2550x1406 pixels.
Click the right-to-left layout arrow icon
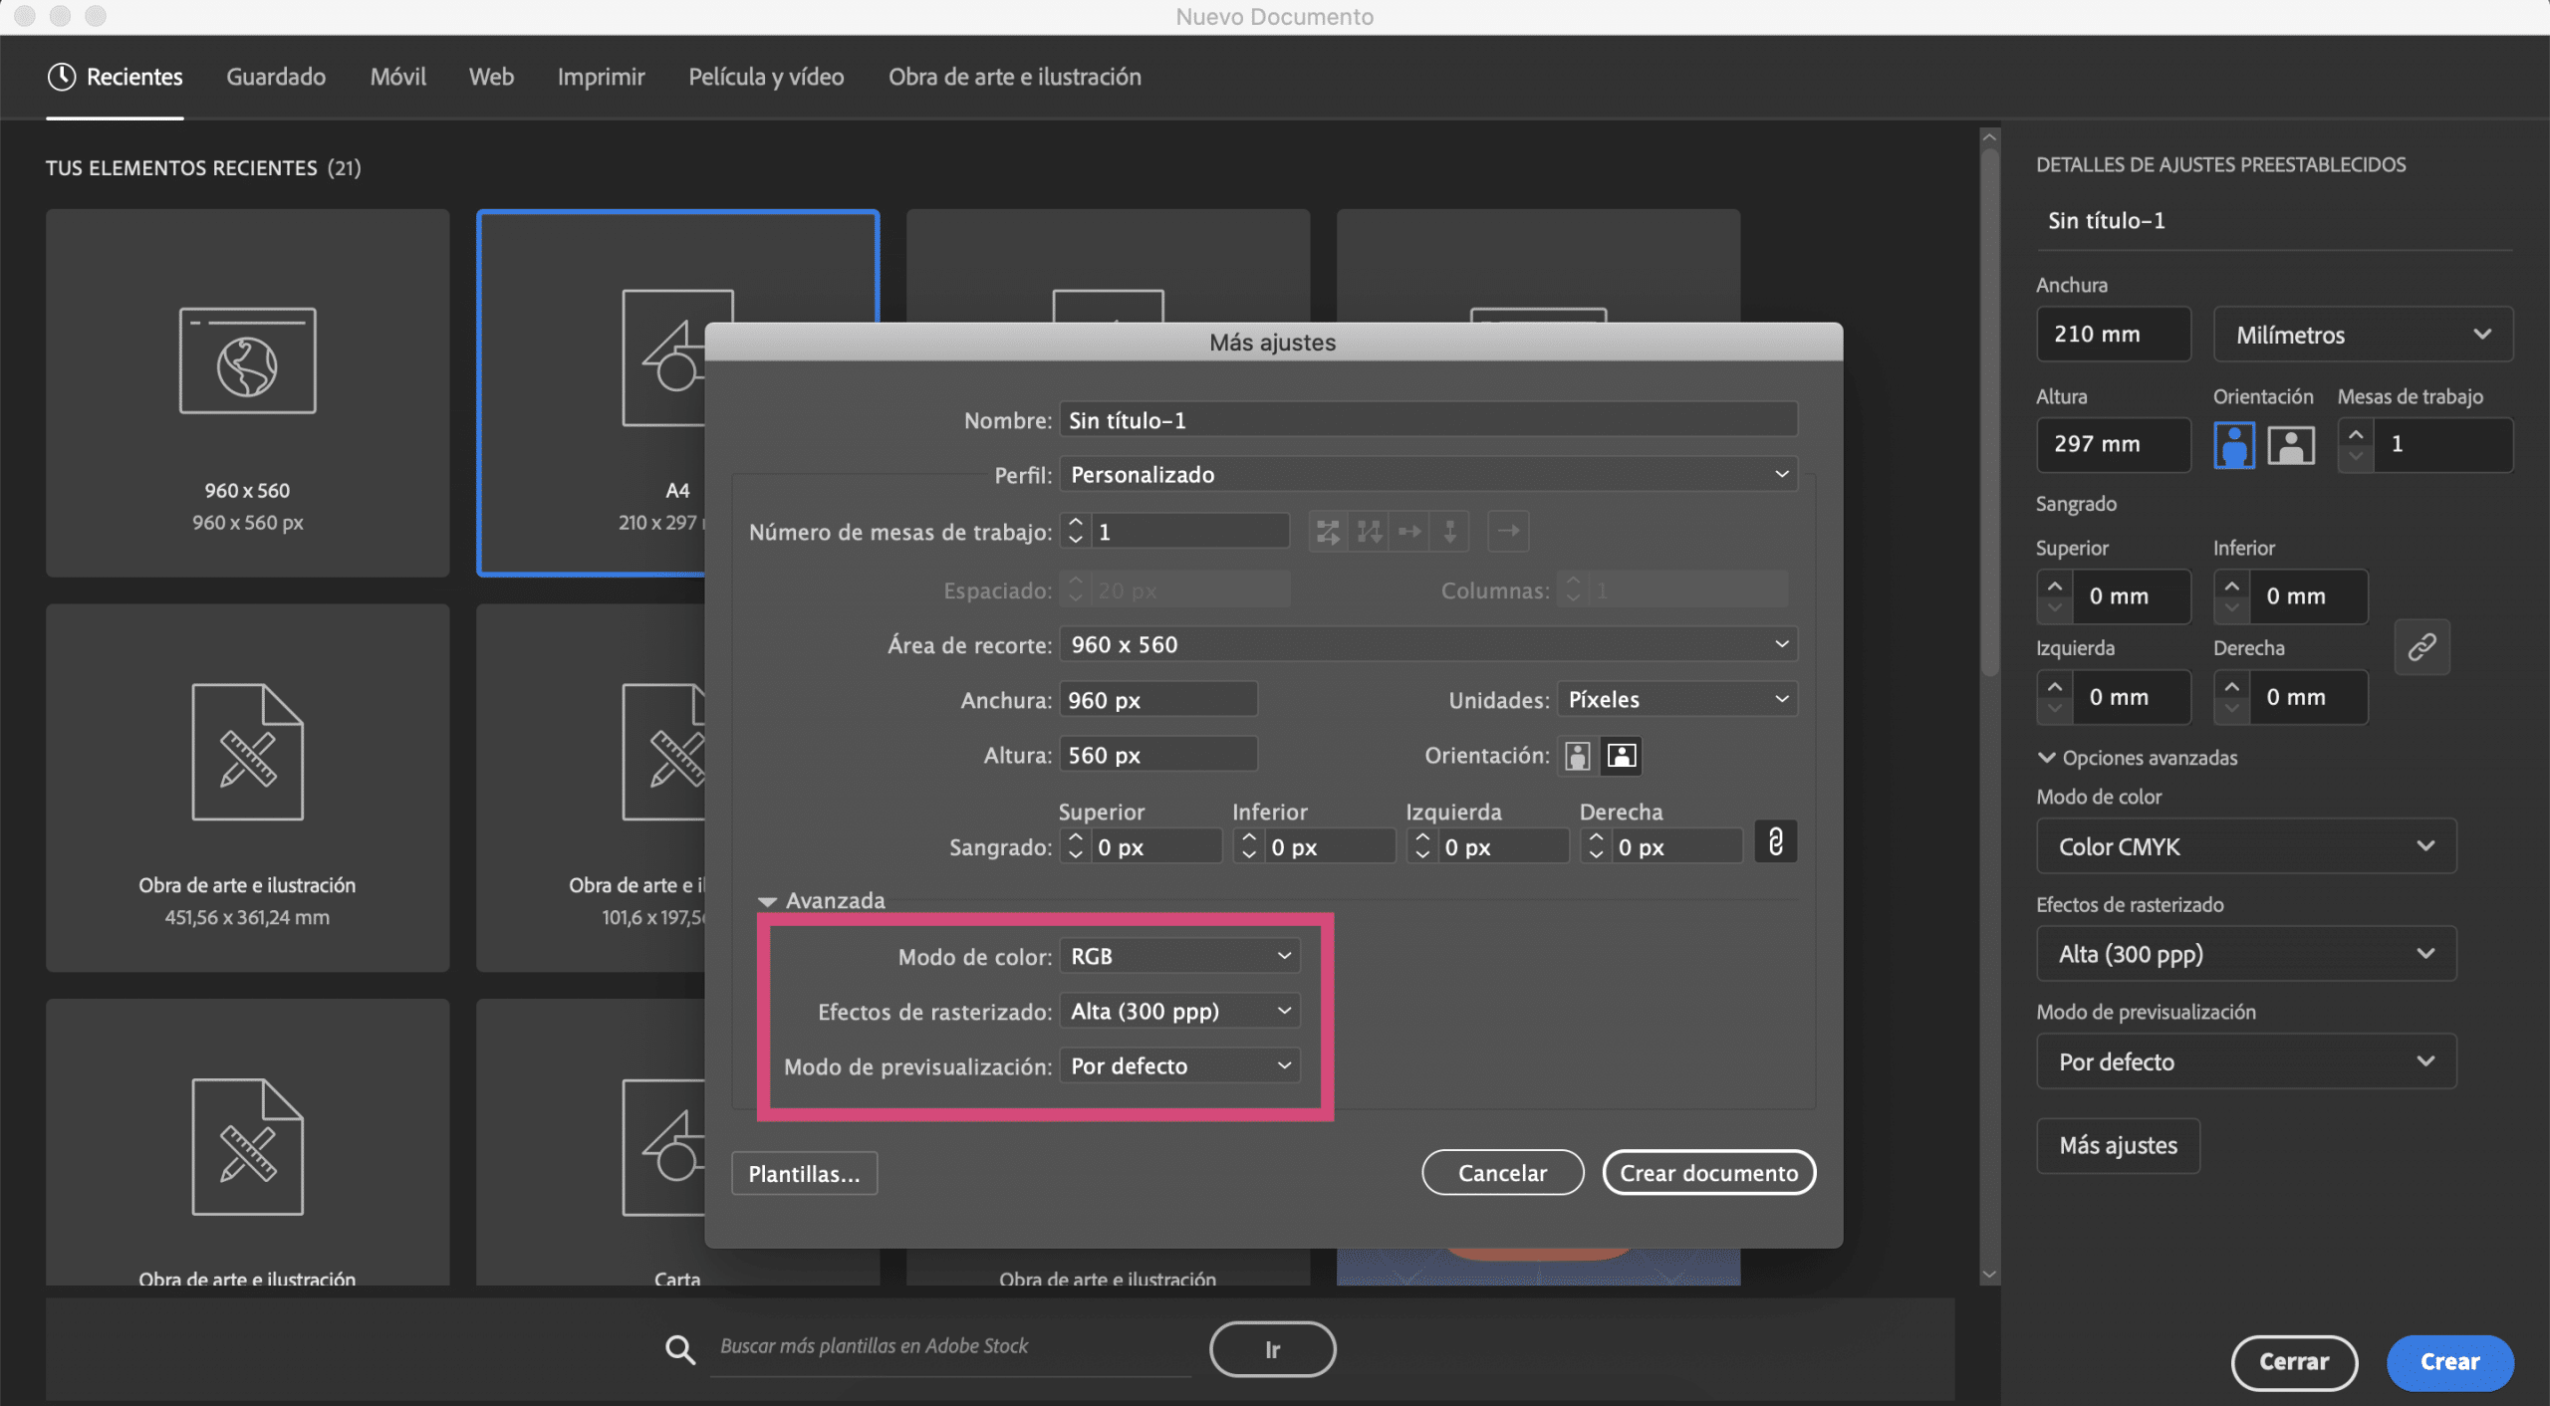click(x=1508, y=532)
